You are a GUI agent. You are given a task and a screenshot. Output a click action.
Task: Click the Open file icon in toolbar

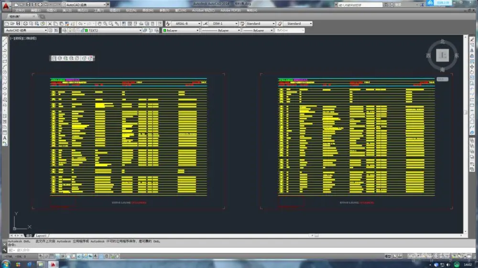pyautogui.click(x=12, y=23)
